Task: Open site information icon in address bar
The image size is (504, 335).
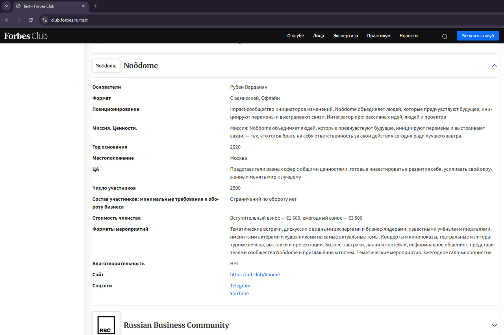Action: click(x=44, y=20)
